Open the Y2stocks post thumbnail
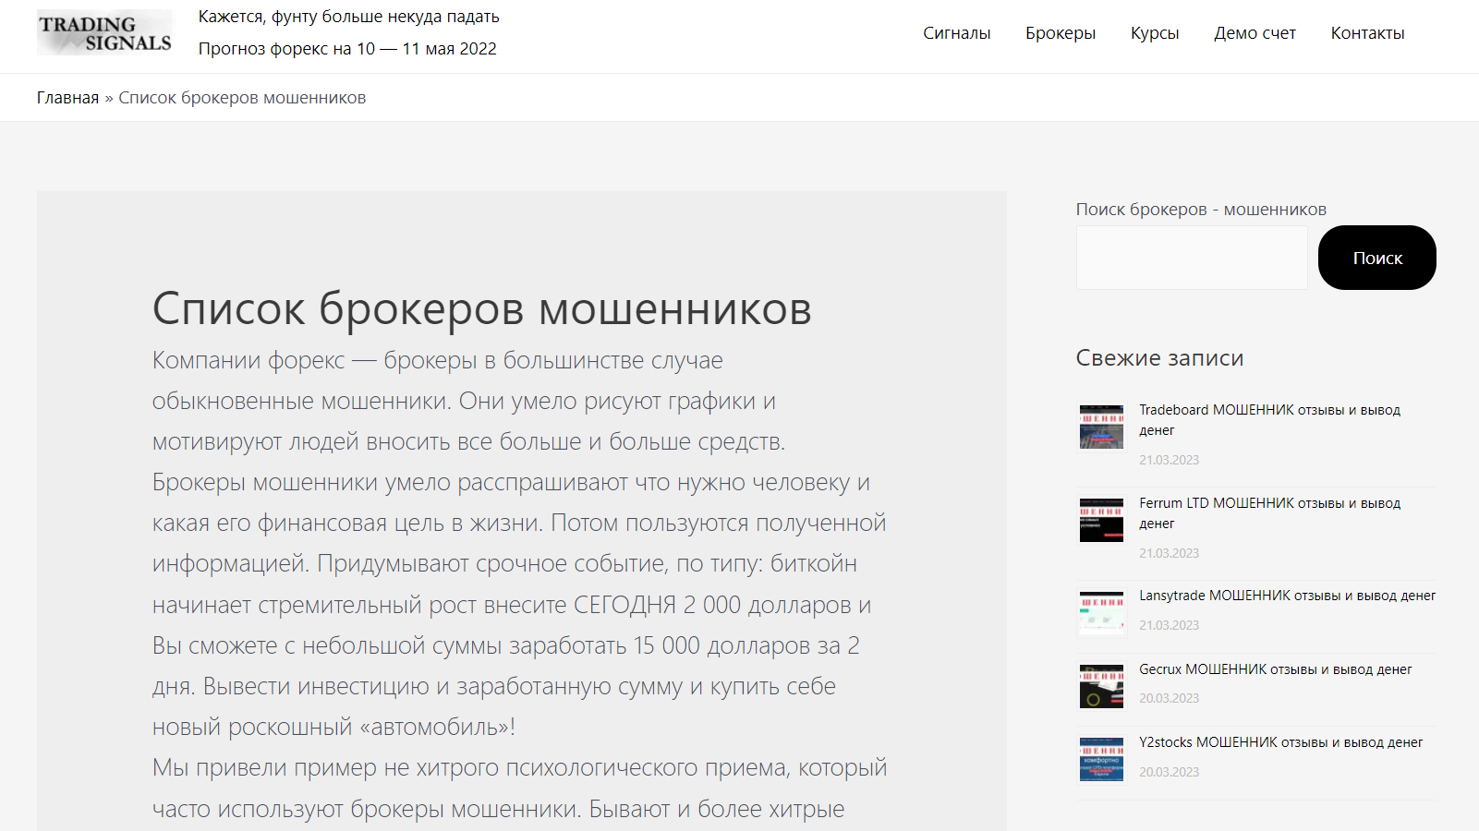Screen dimensions: 1479x831 [1102, 759]
